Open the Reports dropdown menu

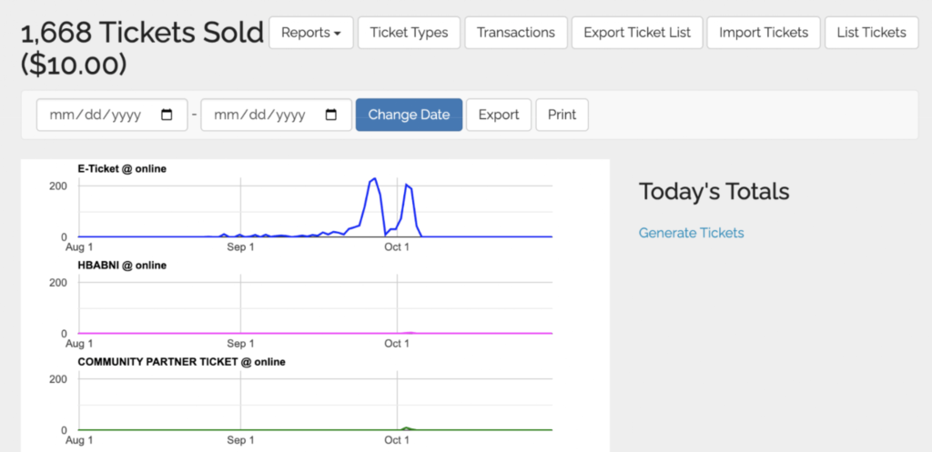tap(310, 33)
